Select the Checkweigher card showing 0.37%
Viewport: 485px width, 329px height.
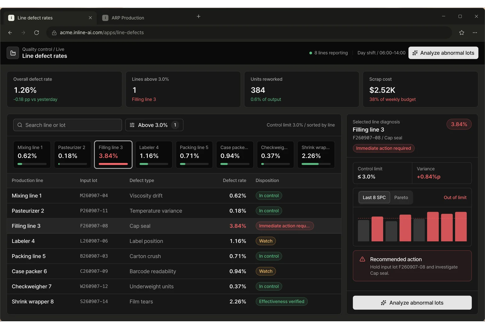coord(275,155)
